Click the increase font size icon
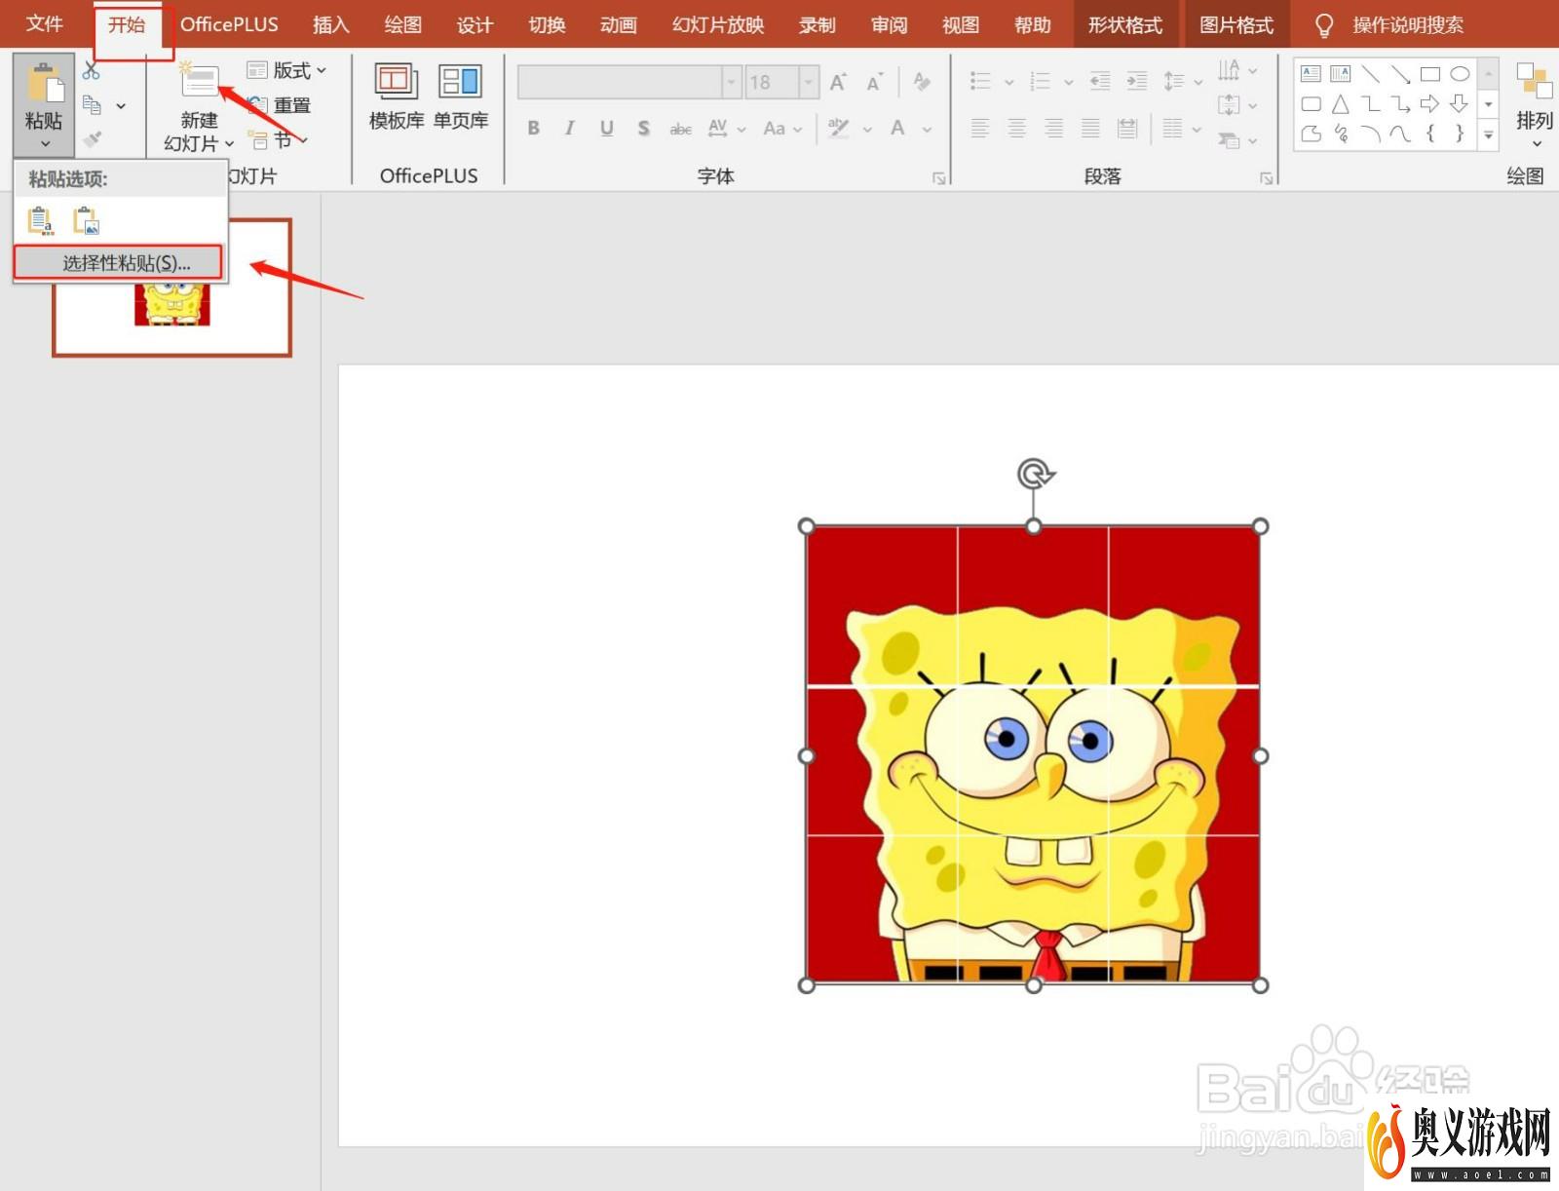This screenshot has height=1191, width=1559. (838, 83)
